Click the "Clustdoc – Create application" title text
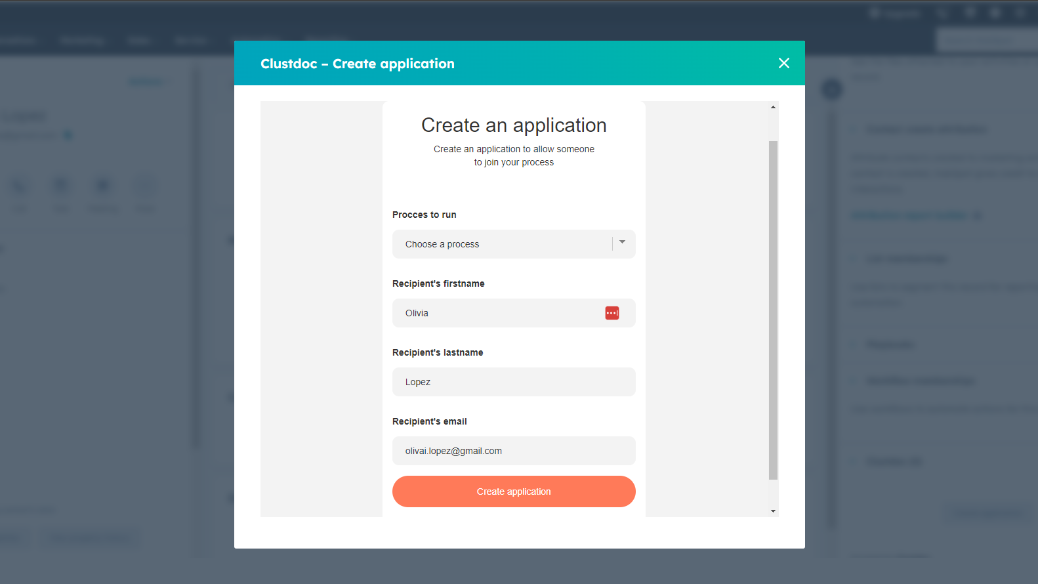Screen dimensions: 1038x584 coord(358,64)
